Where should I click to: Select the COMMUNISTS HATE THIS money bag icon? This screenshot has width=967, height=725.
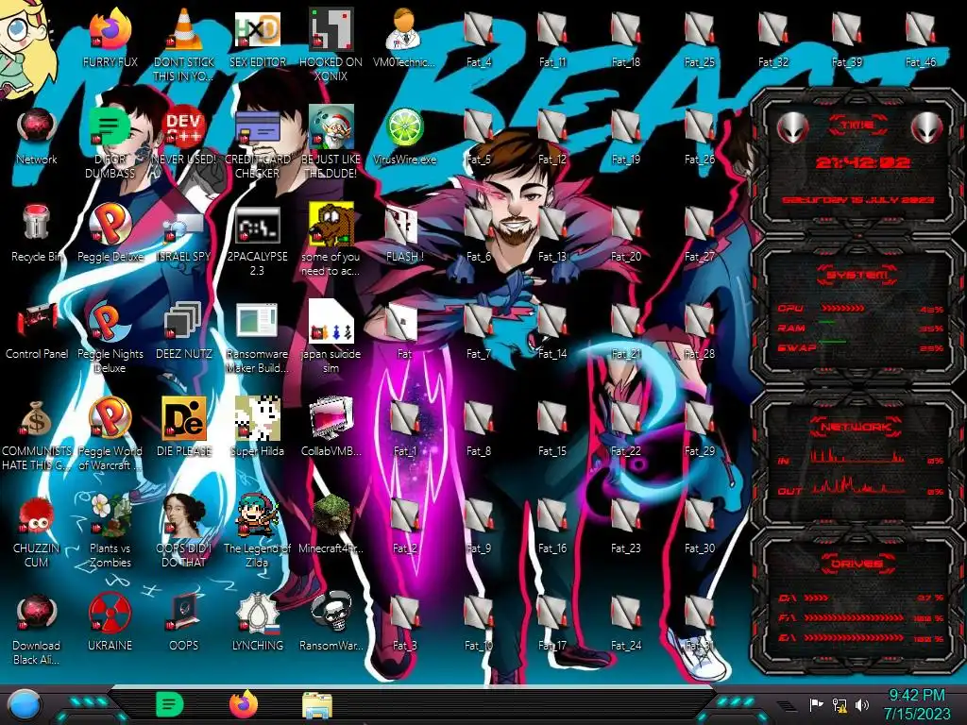point(37,418)
